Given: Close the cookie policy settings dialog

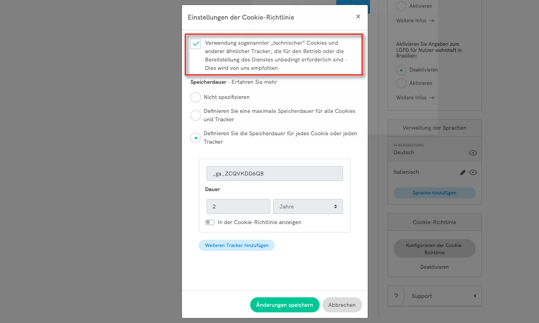Looking at the screenshot, I should click(x=358, y=17).
